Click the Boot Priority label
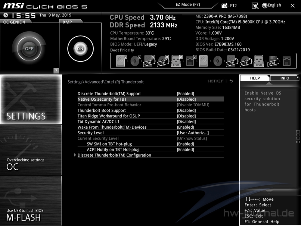301x226 pixels. (x=122, y=50)
